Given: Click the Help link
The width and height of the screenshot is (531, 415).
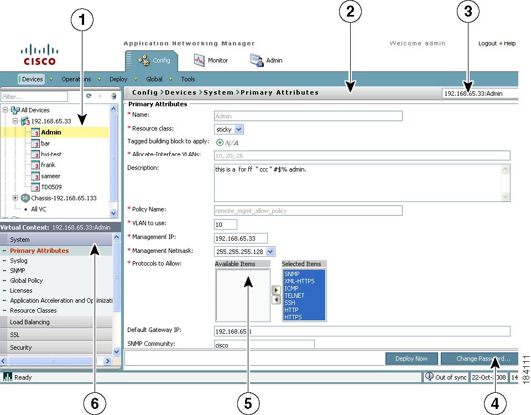Looking at the screenshot, I should 509,43.
